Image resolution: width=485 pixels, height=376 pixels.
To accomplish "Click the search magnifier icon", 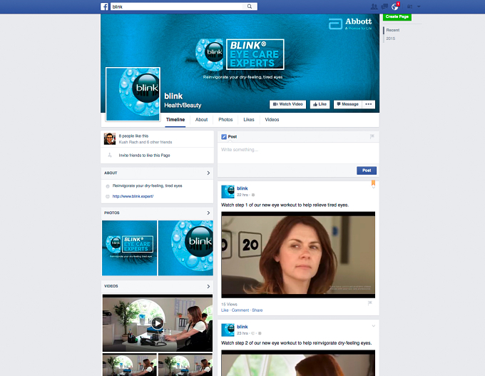I will (250, 6).
